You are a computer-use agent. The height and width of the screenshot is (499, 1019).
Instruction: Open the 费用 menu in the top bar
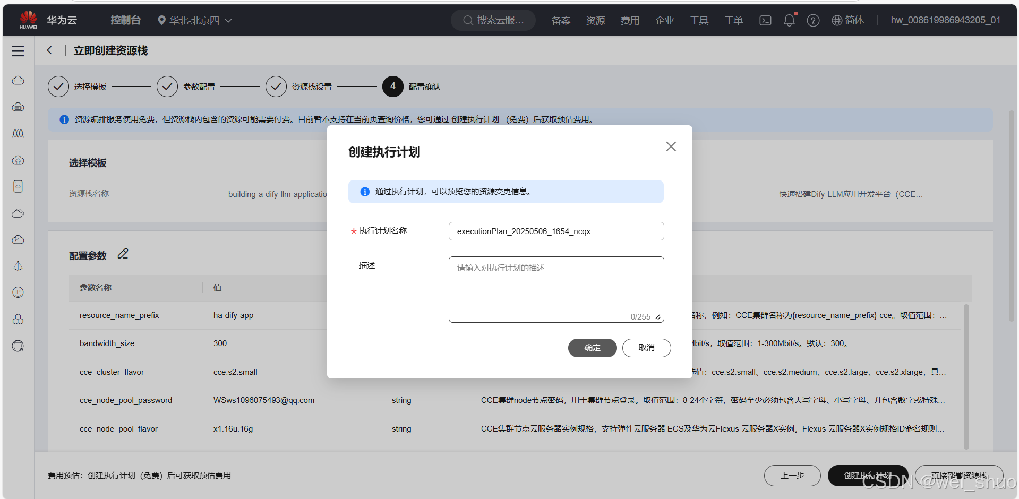630,20
